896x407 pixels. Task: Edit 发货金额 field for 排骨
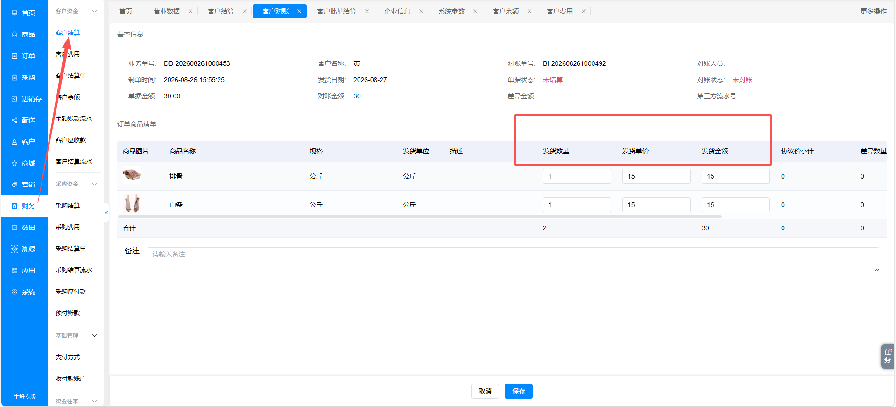click(736, 176)
